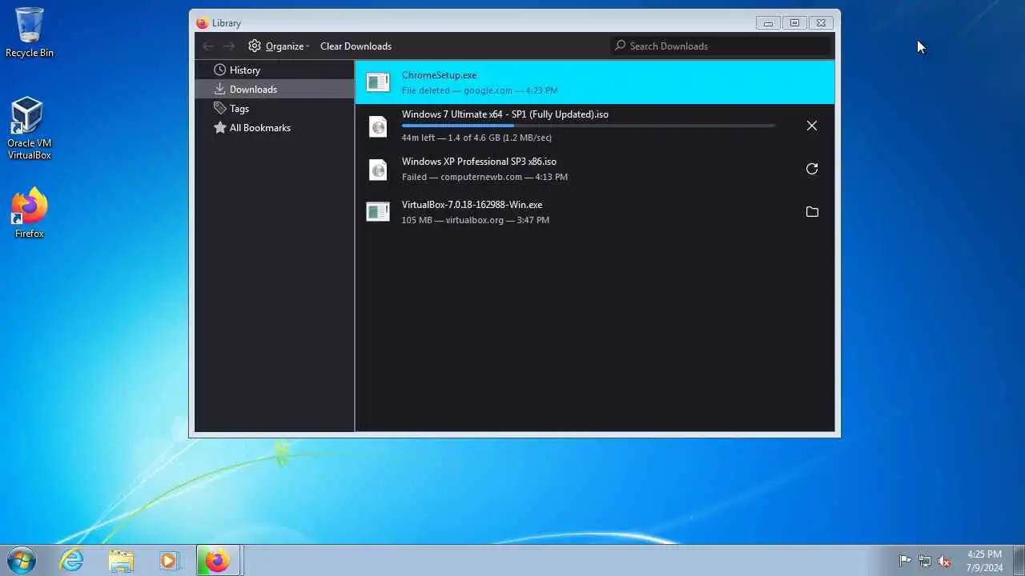This screenshot has height=576, width=1025.
Task: Select 'Windows 7 Ultimate x64 - SP1 (Fully Updated).iso'
Action: tap(505, 114)
